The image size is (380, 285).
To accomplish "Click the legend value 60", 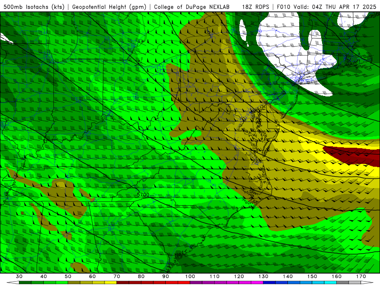I will (92, 276).
